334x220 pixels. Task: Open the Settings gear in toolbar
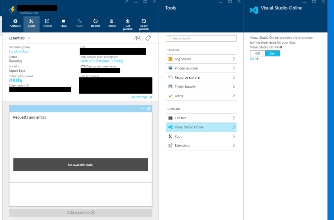click(15, 21)
